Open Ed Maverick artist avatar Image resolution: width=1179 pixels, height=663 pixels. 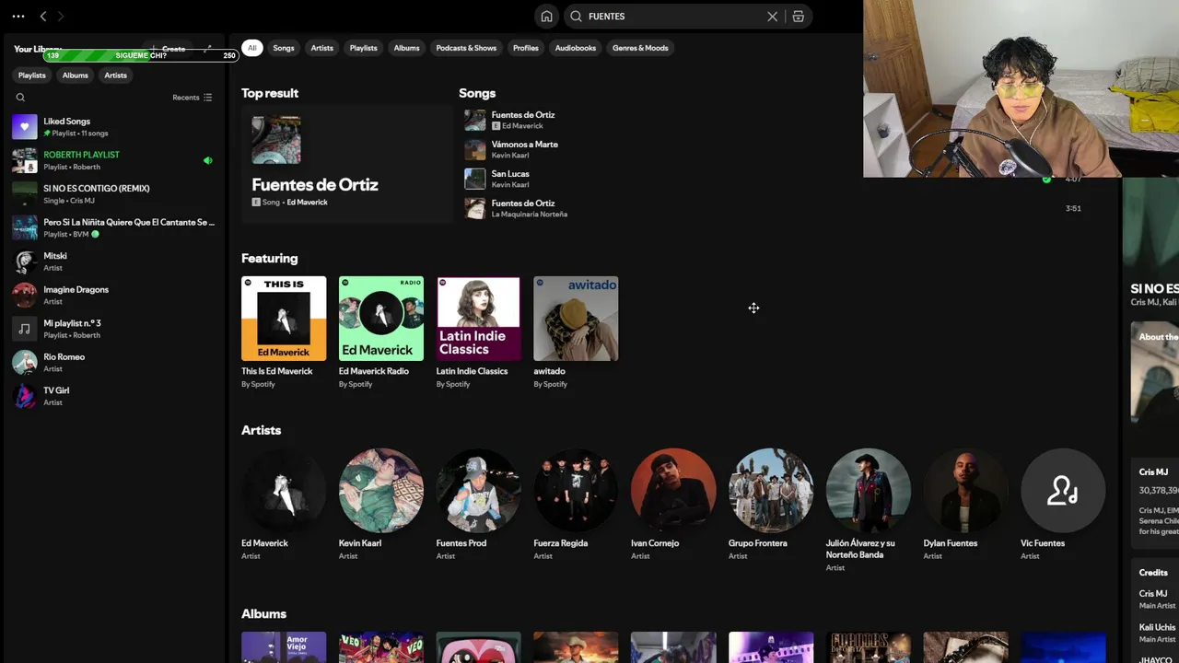(x=284, y=491)
